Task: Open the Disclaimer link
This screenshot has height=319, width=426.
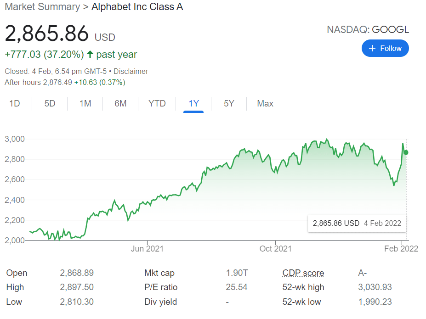Action: pyautogui.click(x=131, y=71)
